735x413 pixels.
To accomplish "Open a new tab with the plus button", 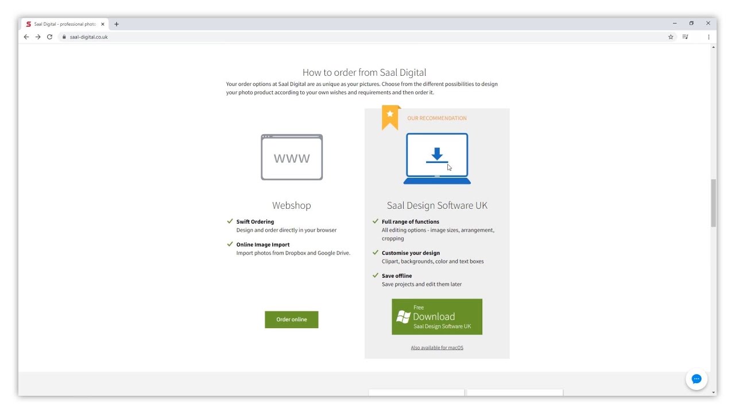I will point(117,24).
